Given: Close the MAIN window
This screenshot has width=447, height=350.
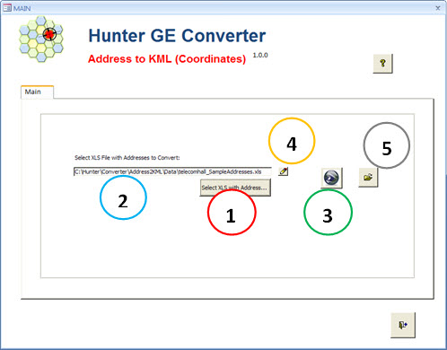Looking at the screenshot, I should click(x=438, y=8).
